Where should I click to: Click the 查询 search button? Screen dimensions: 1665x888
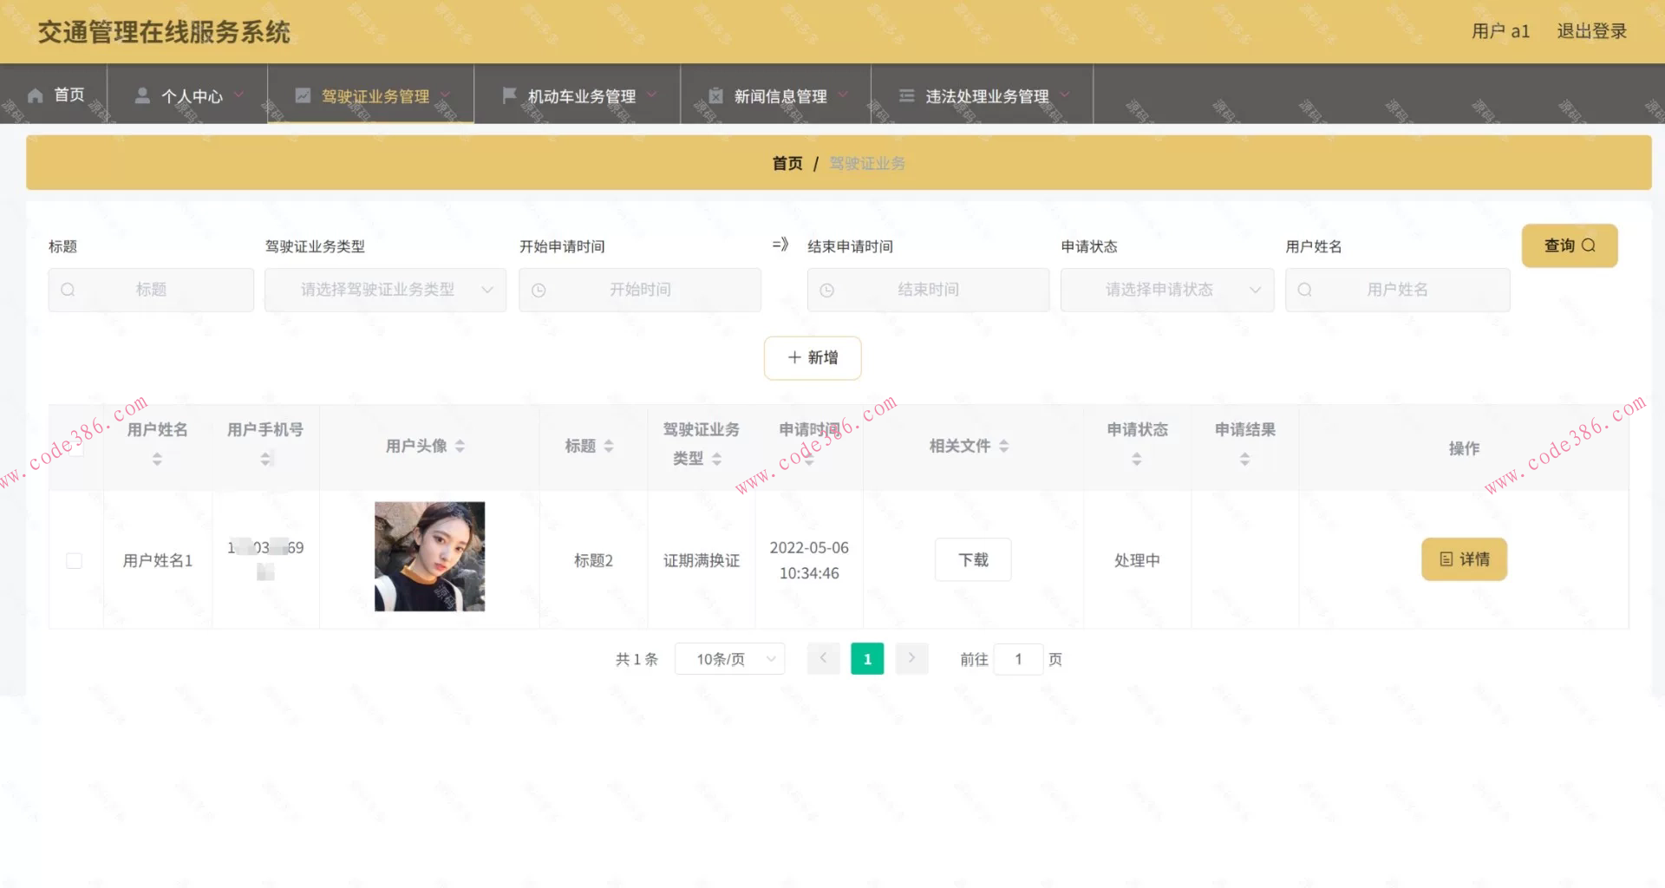click(x=1570, y=245)
